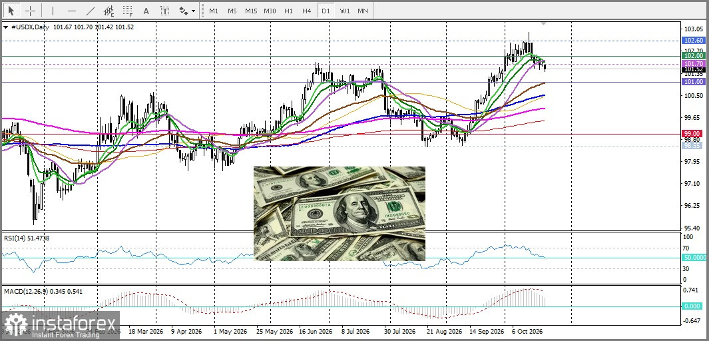Select the cursor arrow tool
This screenshot has height=341, width=709.
pyautogui.click(x=11, y=11)
